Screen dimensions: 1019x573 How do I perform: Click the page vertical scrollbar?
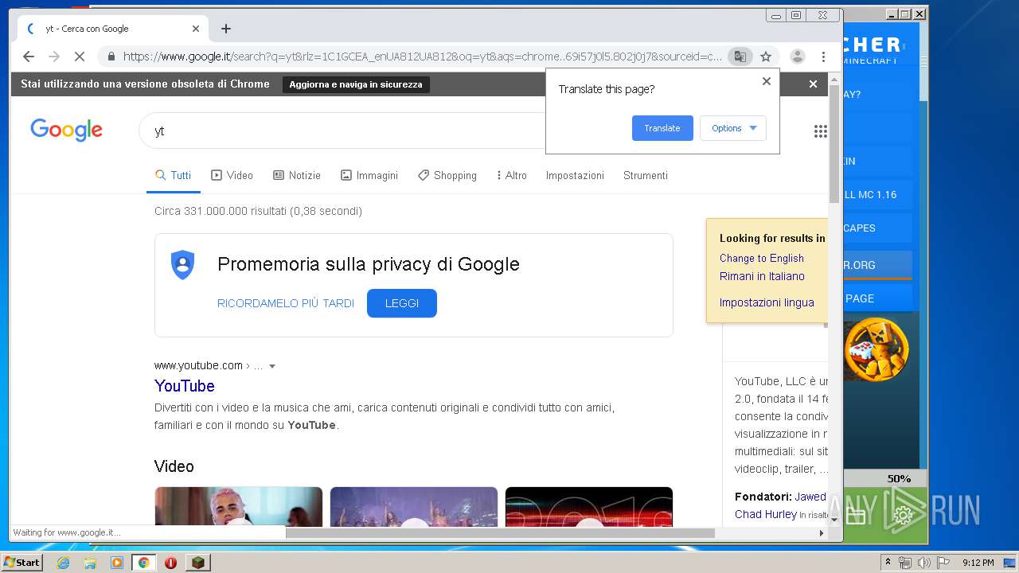coord(834,143)
